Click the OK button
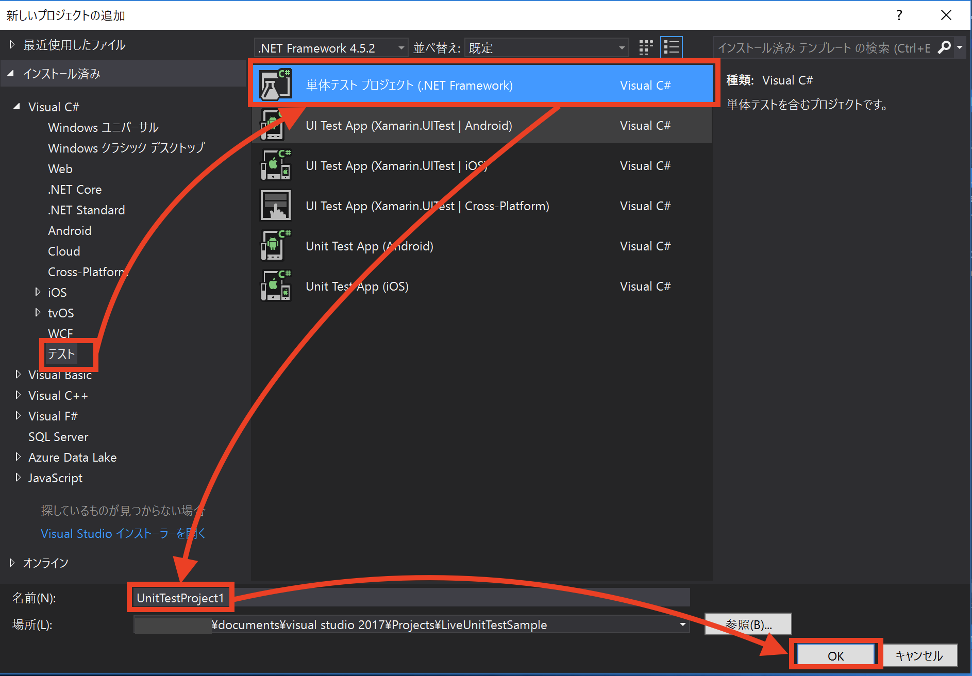 pyautogui.click(x=835, y=655)
